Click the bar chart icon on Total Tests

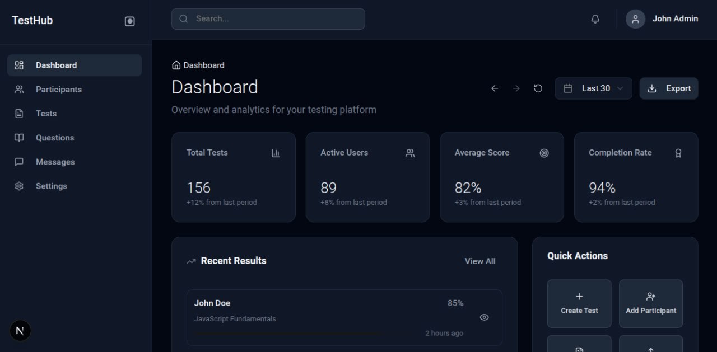click(276, 153)
